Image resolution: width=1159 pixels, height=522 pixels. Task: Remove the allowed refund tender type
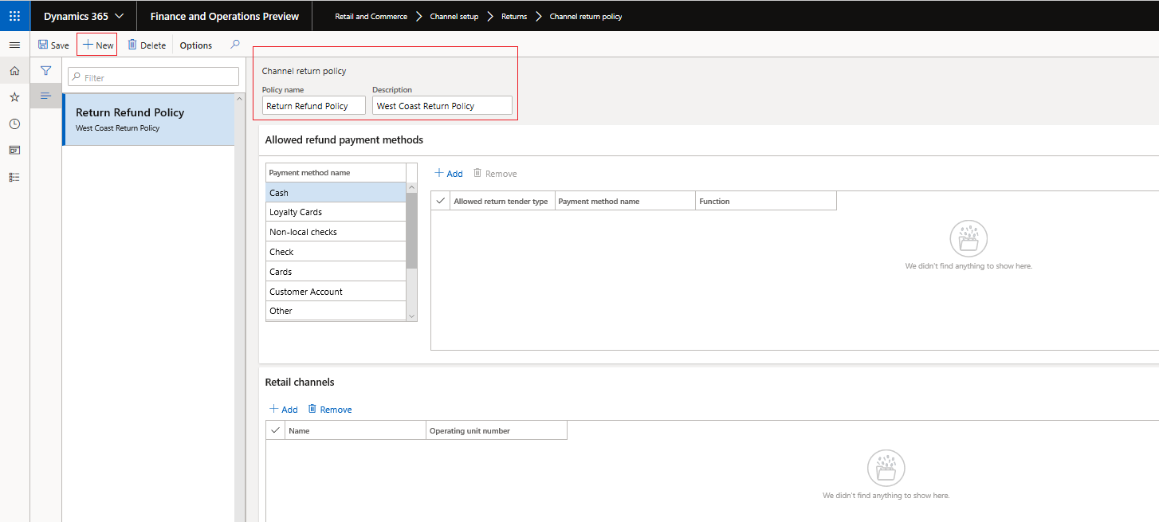tap(495, 173)
